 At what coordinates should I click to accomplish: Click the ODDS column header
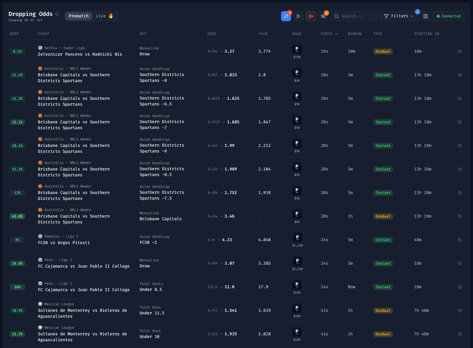(212, 34)
